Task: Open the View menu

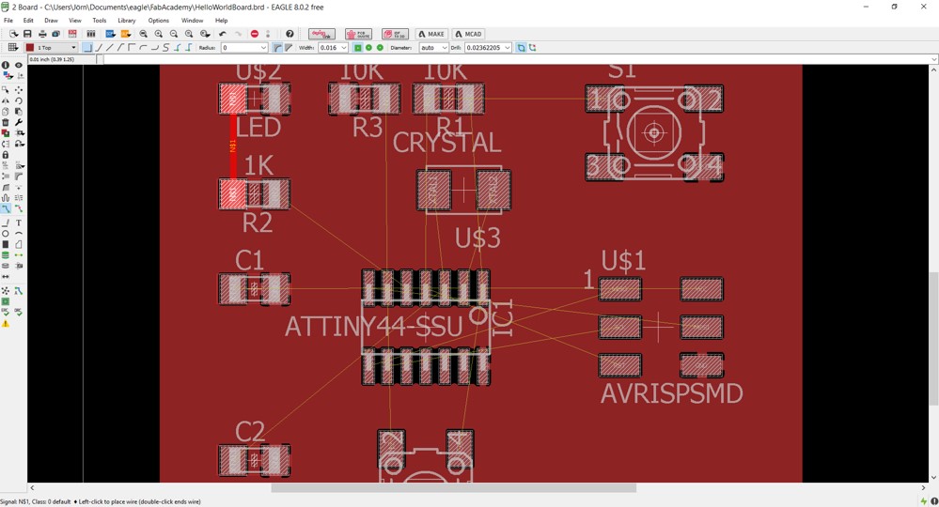Action: (75, 21)
